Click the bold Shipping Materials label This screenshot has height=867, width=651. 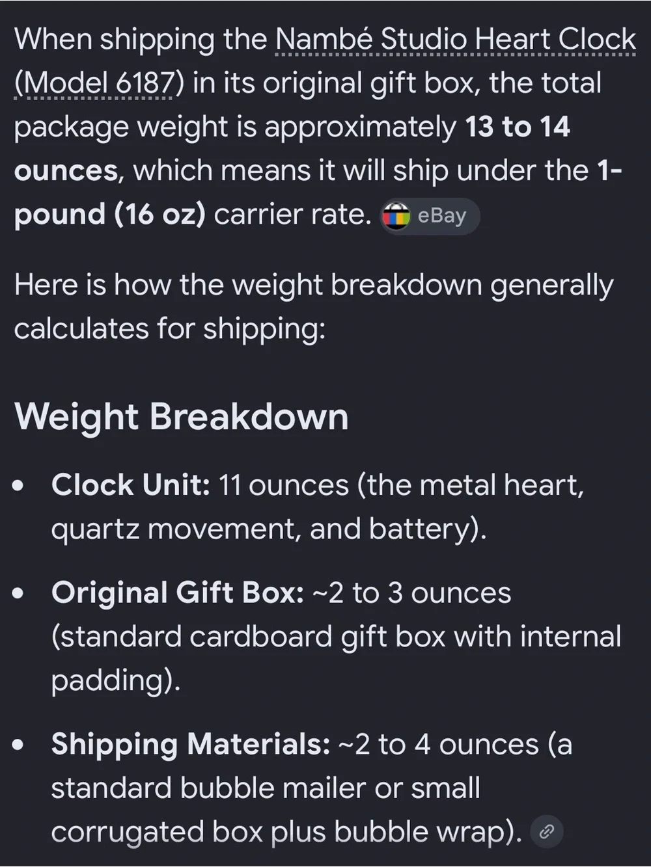pyautogui.click(x=191, y=745)
